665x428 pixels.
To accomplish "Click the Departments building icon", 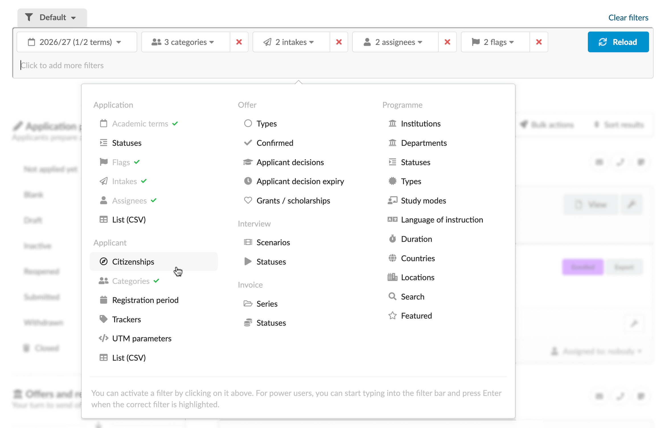I will [393, 143].
